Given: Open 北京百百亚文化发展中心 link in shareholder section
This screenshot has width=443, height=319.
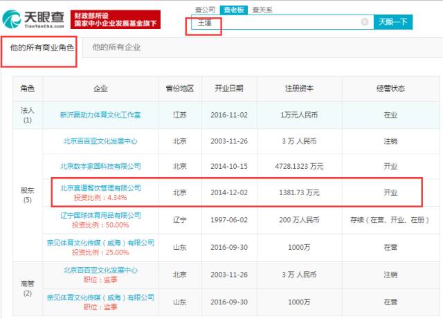Looking at the screenshot, I should (100, 141).
